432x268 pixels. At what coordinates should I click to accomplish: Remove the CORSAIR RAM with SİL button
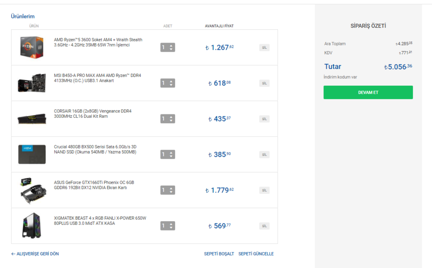point(264,119)
